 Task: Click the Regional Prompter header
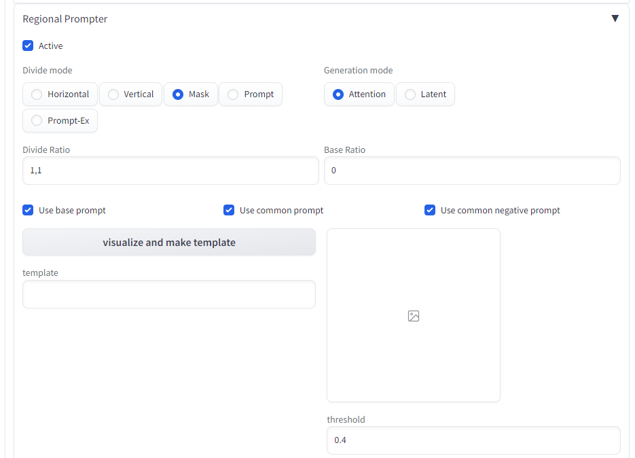click(x=65, y=18)
